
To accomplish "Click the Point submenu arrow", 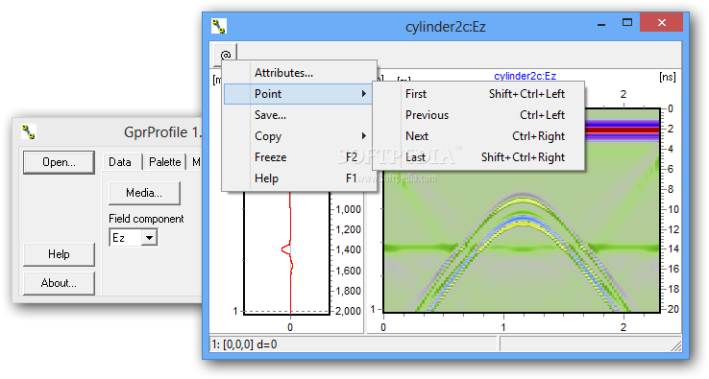I will tap(363, 93).
